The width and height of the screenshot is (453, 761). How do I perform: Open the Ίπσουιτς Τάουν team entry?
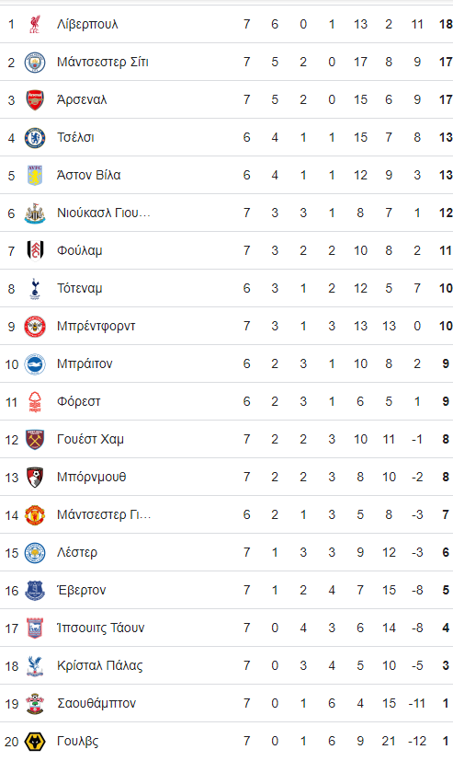pyautogui.click(x=101, y=628)
